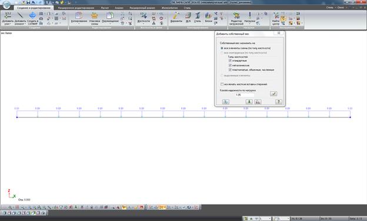The image size is (367, 221).
Task: Expand the Перемещение dropdown arrow
Action: coord(110,24)
